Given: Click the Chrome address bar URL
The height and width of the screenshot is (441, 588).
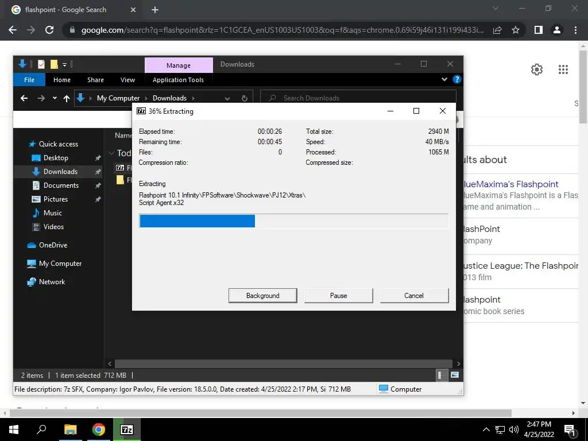Looking at the screenshot, I should [283, 30].
